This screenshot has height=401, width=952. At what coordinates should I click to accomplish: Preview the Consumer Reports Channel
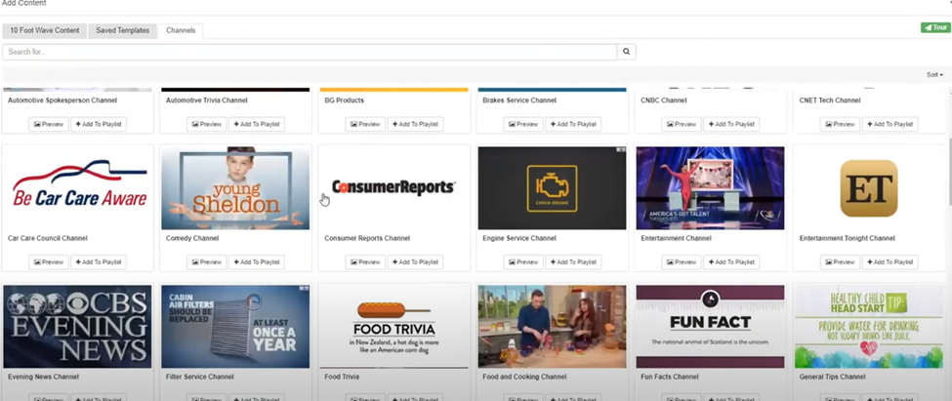pos(364,261)
